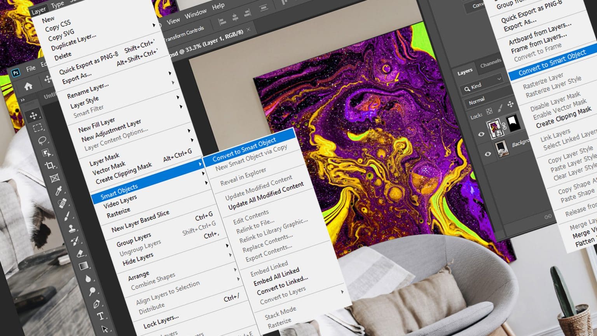597x336 pixels.
Task: Click the black-and-white layer mask thumbnail
Action: click(x=513, y=123)
